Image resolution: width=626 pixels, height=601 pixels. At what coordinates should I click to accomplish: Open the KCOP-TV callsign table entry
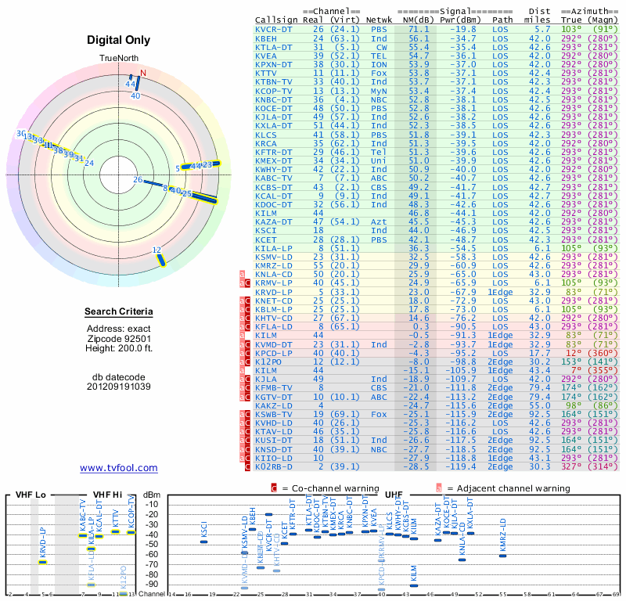tap(273, 91)
